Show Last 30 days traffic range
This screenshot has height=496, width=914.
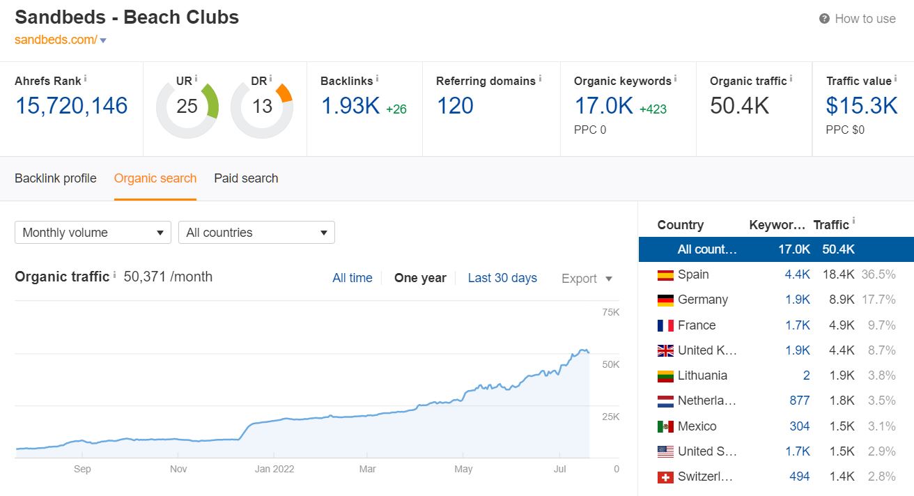point(502,278)
